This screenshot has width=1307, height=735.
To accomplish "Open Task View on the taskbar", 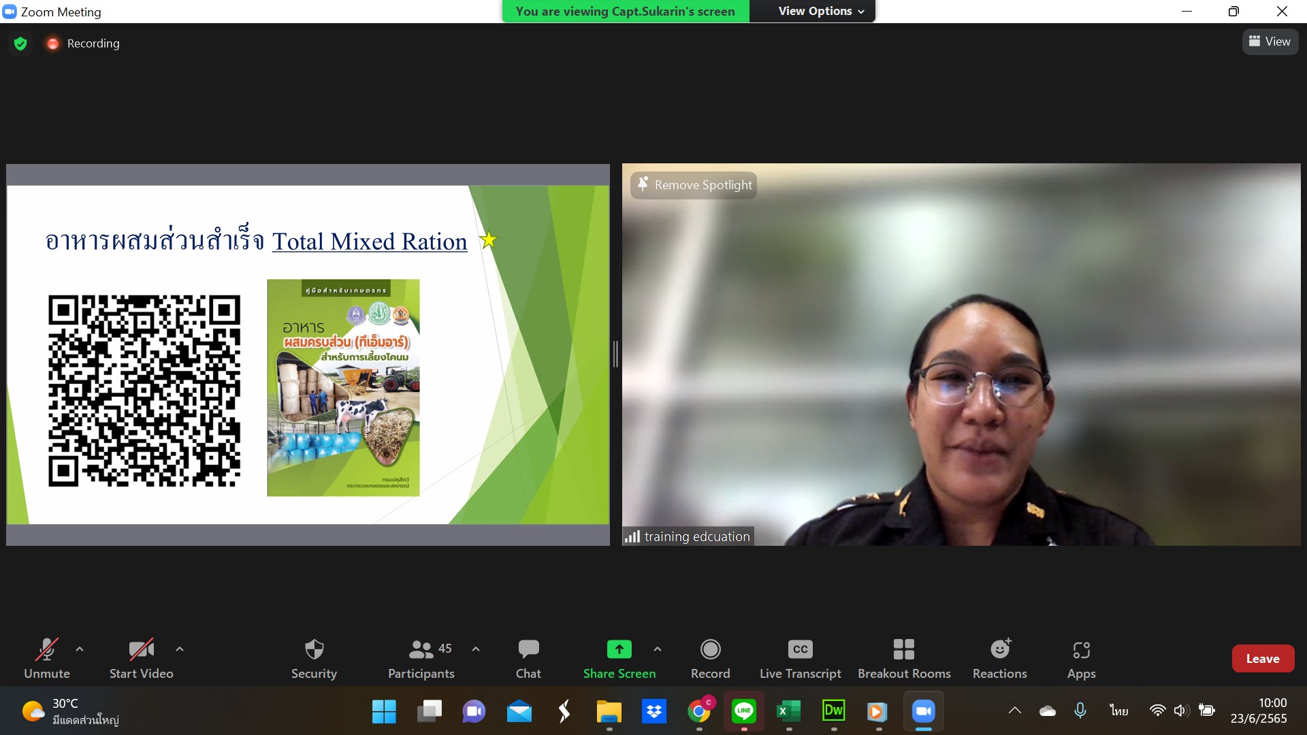I will pos(429,711).
